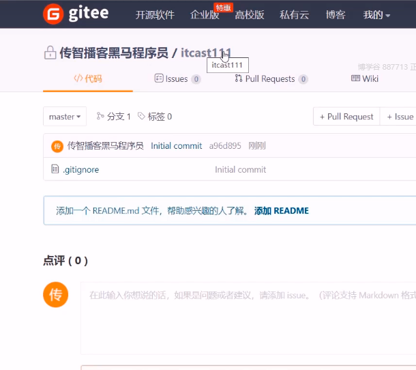Open 高校版 in the top navigation
Image resolution: width=416 pixels, height=370 pixels.
pyautogui.click(x=250, y=15)
